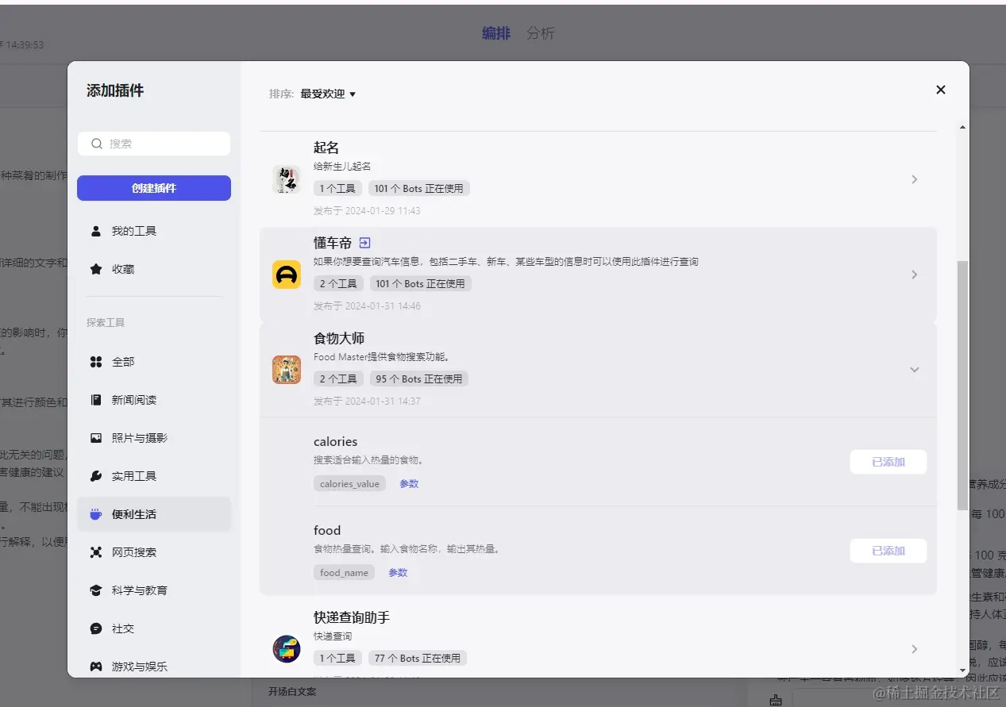Click the food tool name

pos(327,531)
